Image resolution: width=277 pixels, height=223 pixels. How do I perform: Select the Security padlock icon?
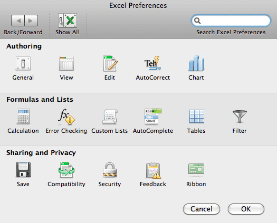click(x=110, y=170)
